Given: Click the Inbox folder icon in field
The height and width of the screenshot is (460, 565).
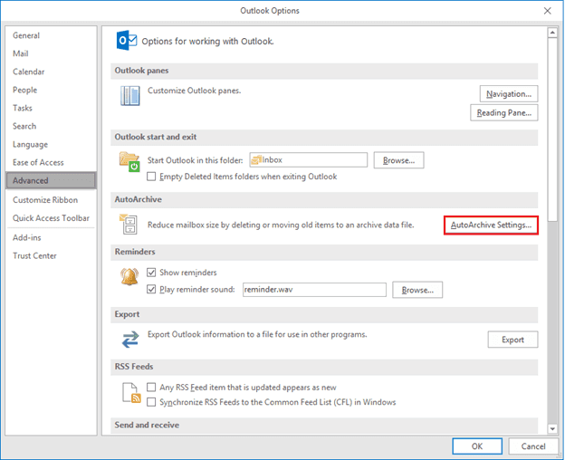Looking at the screenshot, I should coord(256,160).
